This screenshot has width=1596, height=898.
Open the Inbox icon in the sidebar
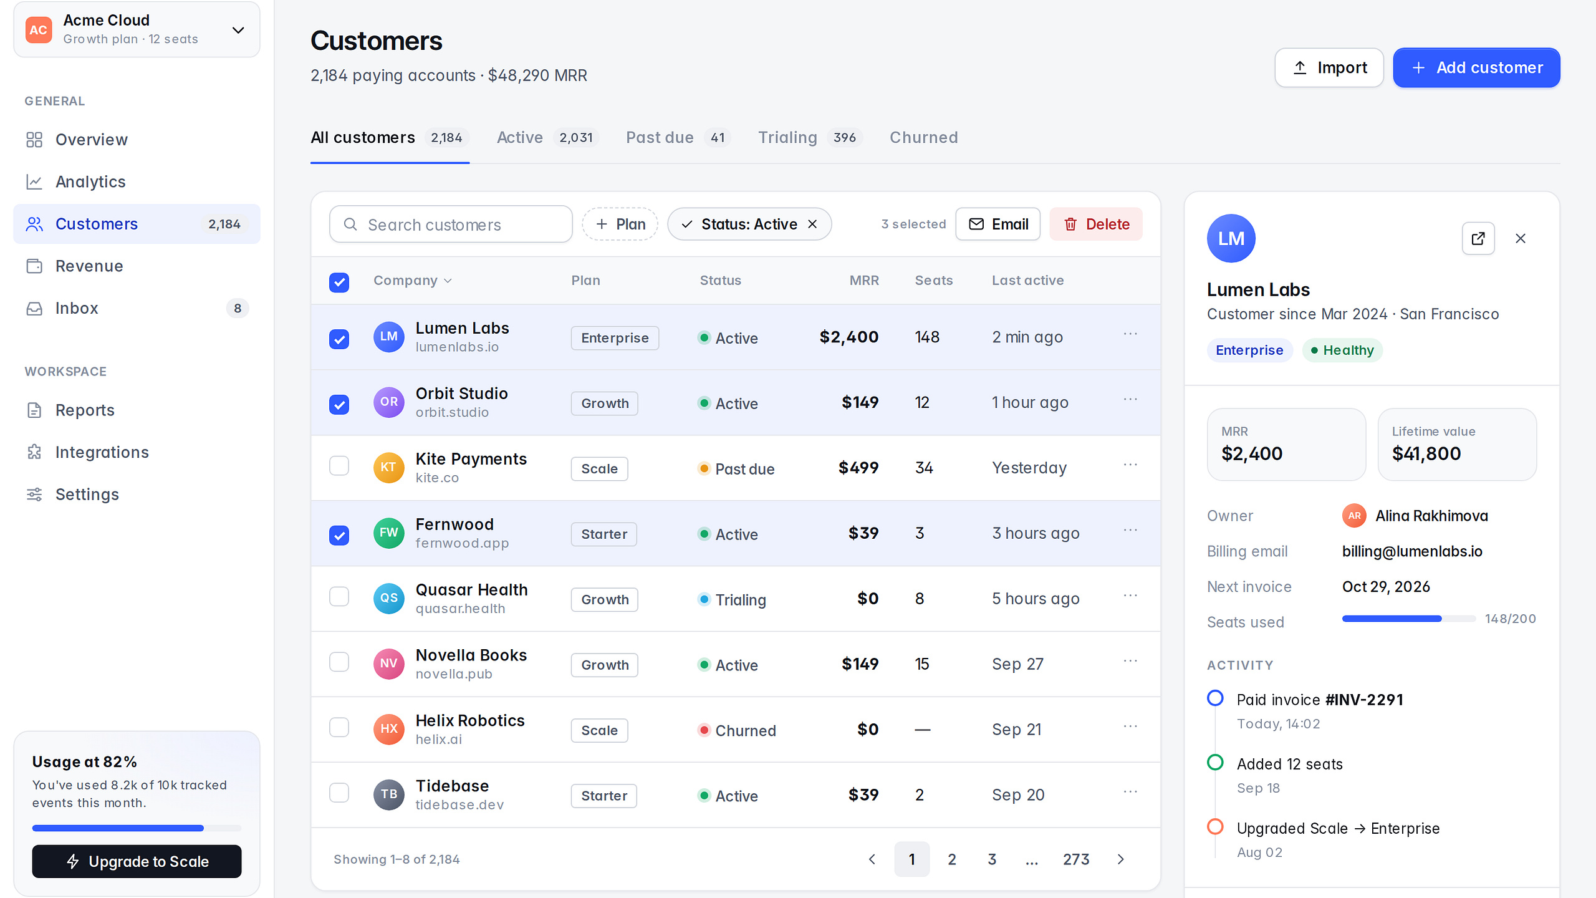tap(34, 308)
